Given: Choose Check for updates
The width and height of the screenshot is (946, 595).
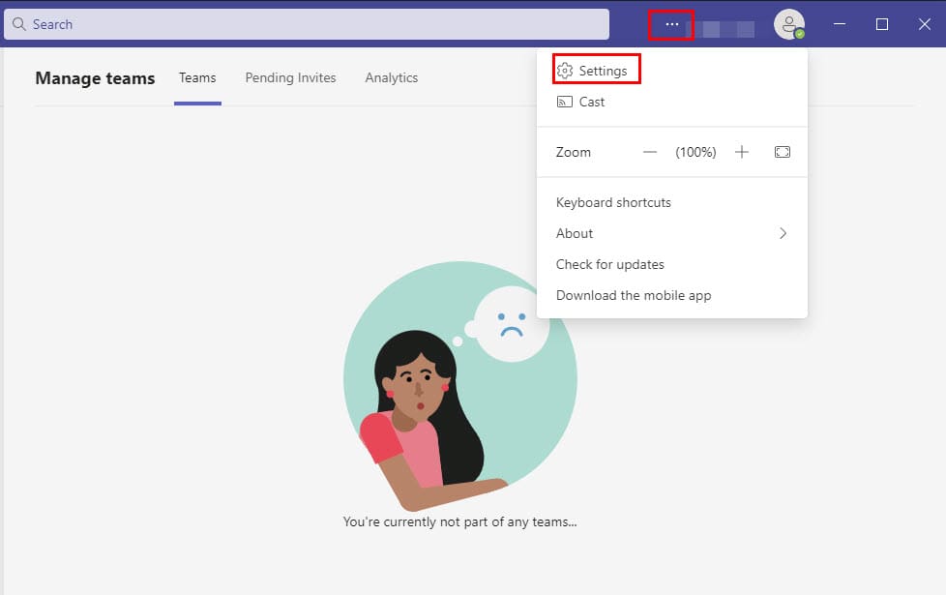Looking at the screenshot, I should pyautogui.click(x=609, y=264).
